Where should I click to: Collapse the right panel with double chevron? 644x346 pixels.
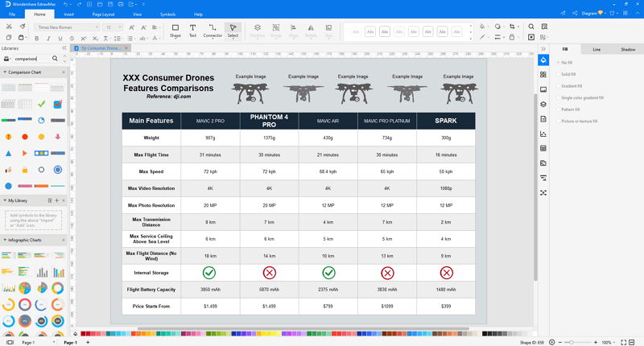click(543, 49)
